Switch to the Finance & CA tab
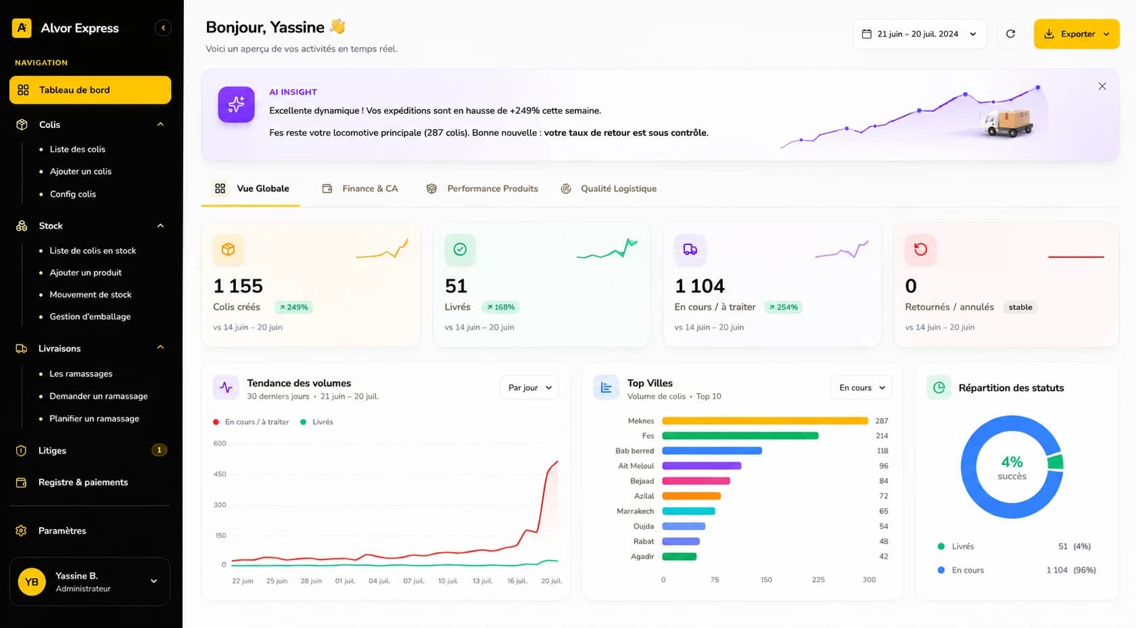The width and height of the screenshot is (1136, 628). coord(360,188)
